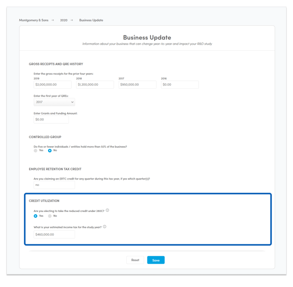Choose Yes for reduced credit under 280C

pos(35,216)
